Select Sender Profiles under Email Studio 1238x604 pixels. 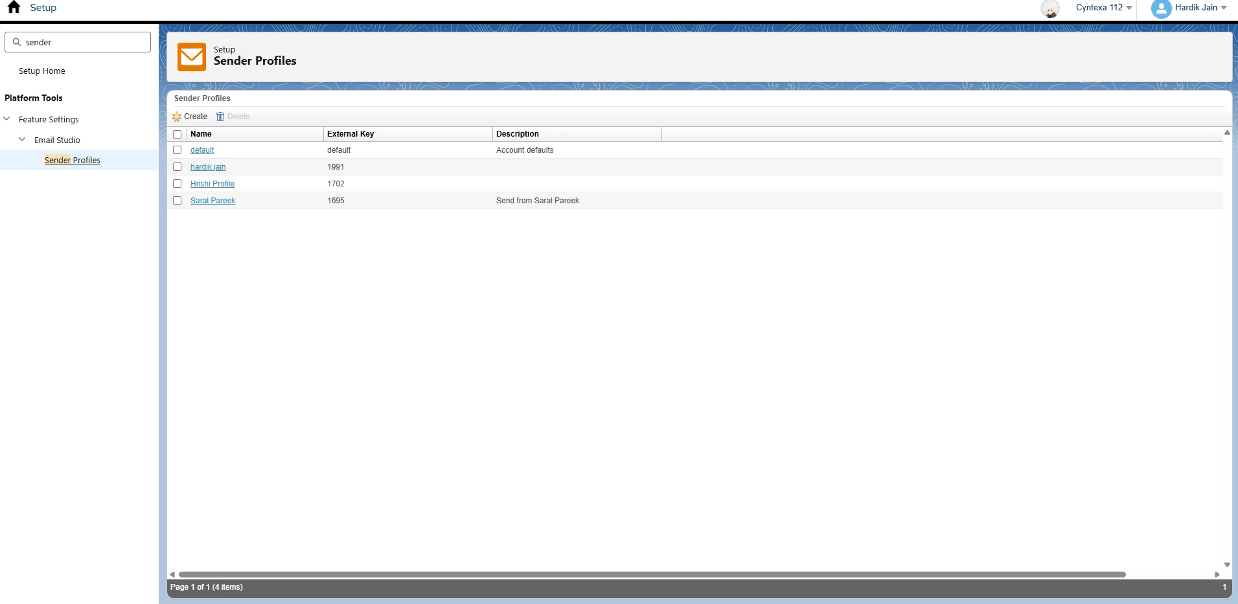73,160
